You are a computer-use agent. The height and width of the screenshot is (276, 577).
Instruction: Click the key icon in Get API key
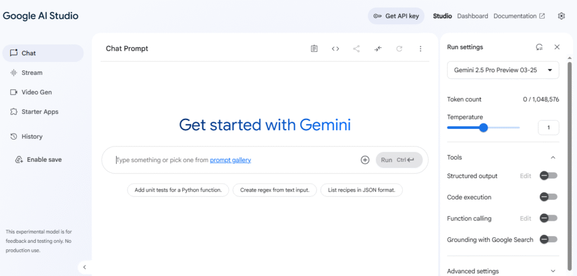377,16
